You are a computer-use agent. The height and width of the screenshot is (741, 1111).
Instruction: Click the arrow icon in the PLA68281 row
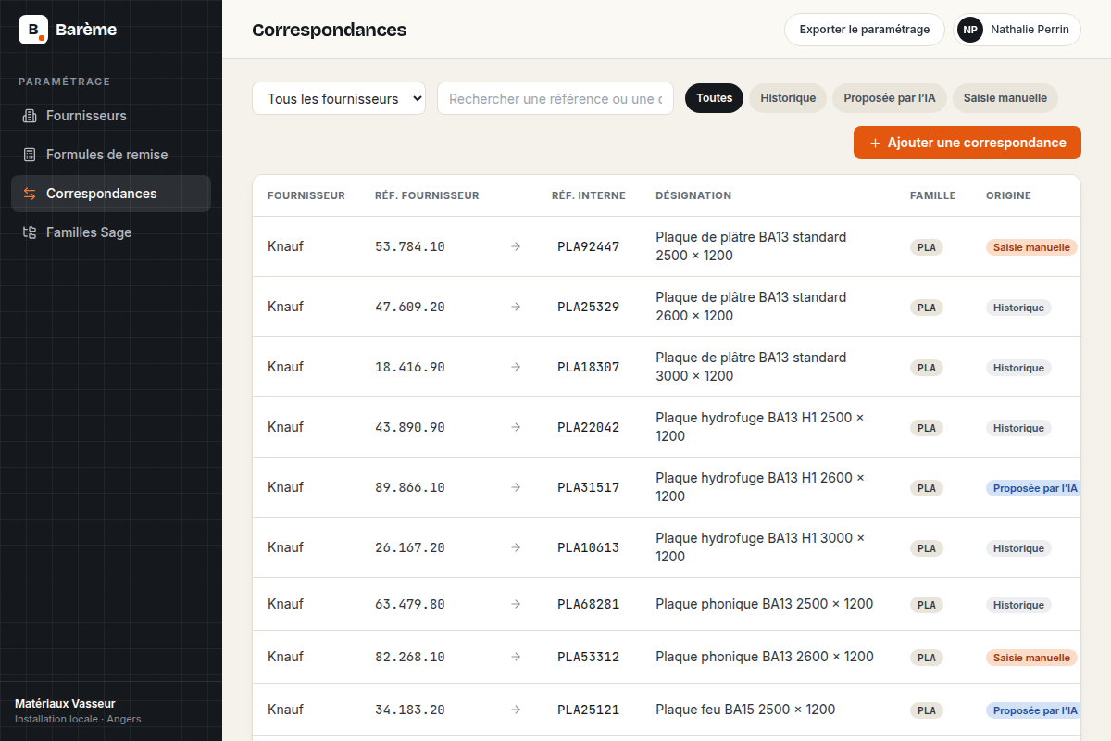(x=516, y=604)
